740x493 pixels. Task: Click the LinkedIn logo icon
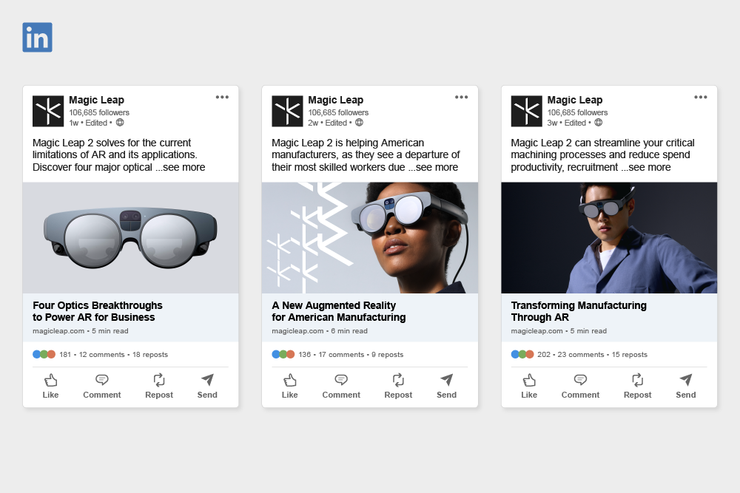pyautogui.click(x=37, y=37)
